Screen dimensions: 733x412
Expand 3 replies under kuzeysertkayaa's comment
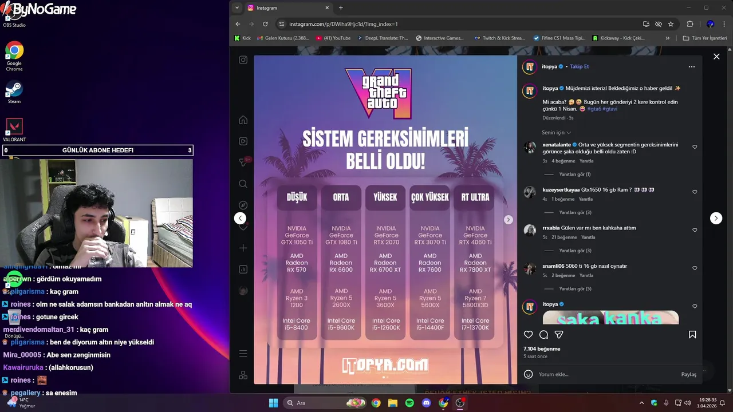575,212
